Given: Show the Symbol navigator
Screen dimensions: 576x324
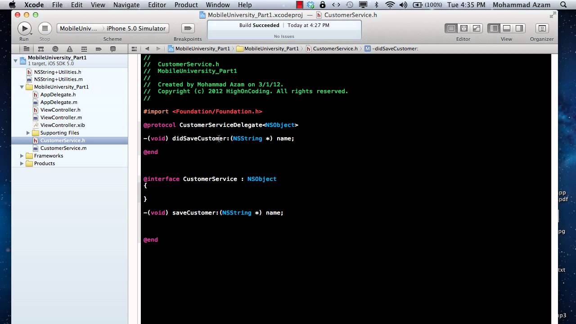Looking at the screenshot, I should 41,49.
